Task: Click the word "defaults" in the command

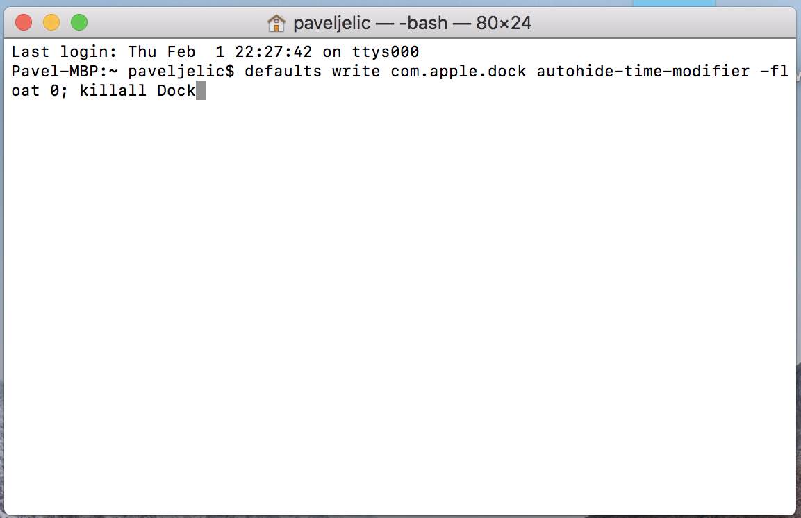Action: 283,72
